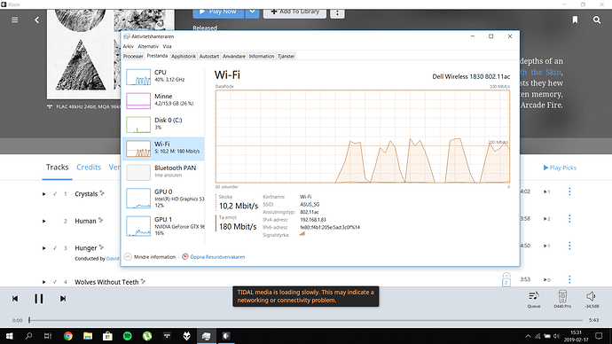Select CPU in performance sidebar

[163, 76]
